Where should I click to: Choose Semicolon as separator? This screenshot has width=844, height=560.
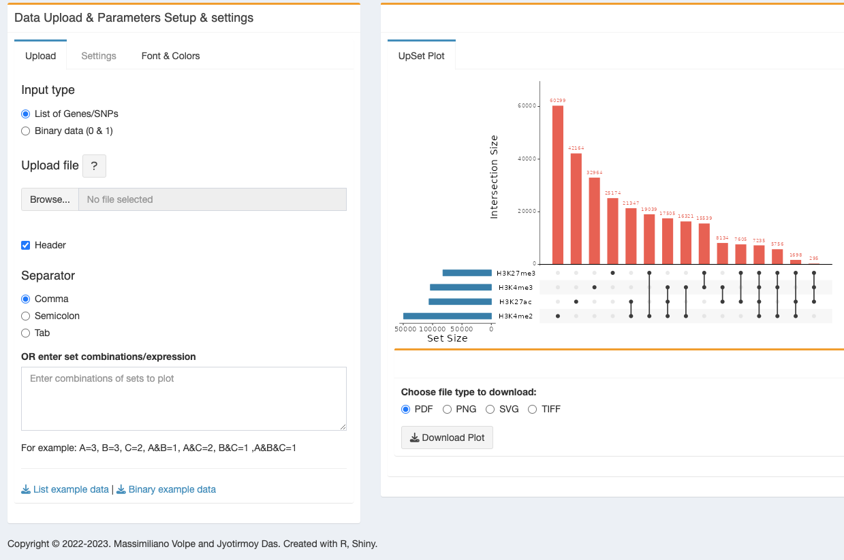tap(26, 316)
